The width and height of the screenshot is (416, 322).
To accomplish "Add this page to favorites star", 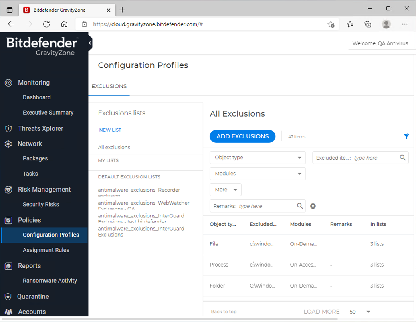I will click(x=331, y=24).
